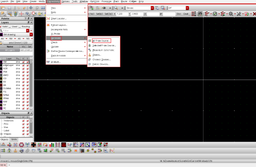This screenshot has height=167, width=256.
Task: Click the Short Locator menu icon
Action: pos(48,18)
